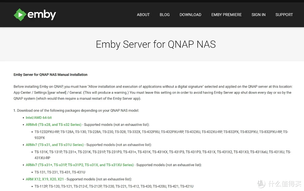Screen dimensions: 304x191
Task: Click model list starting with TS-131K
Action: tap(163, 155)
